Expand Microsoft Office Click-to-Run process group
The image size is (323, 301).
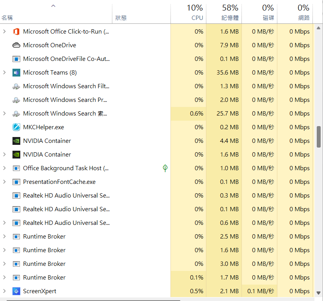click(4, 32)
